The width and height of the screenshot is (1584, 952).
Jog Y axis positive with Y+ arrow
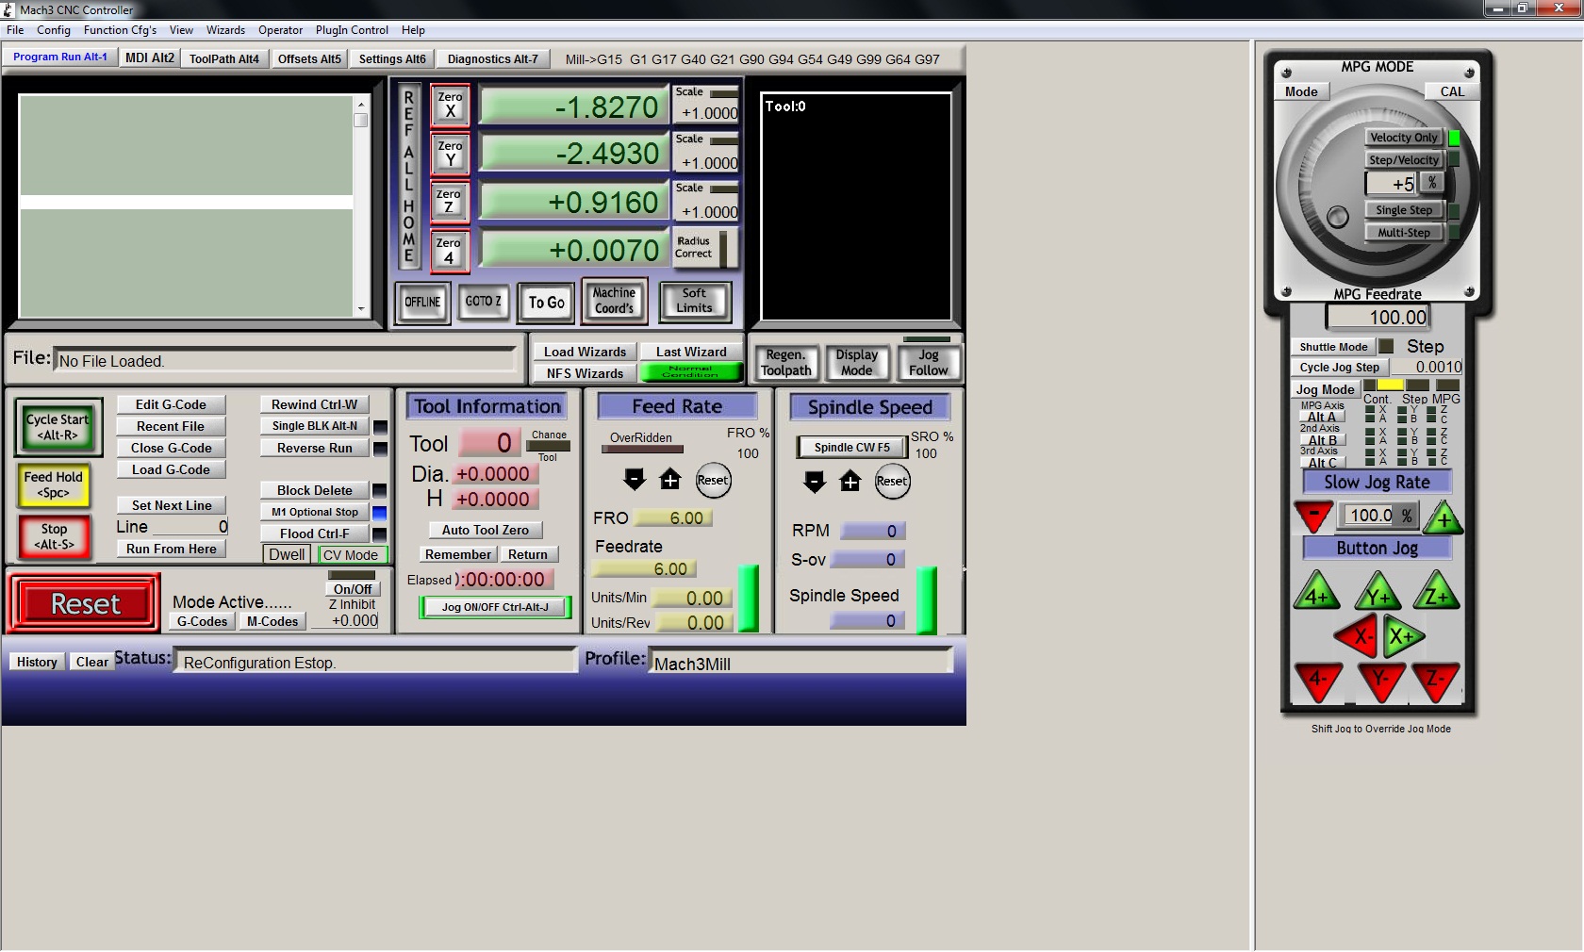coord(1378,592)
